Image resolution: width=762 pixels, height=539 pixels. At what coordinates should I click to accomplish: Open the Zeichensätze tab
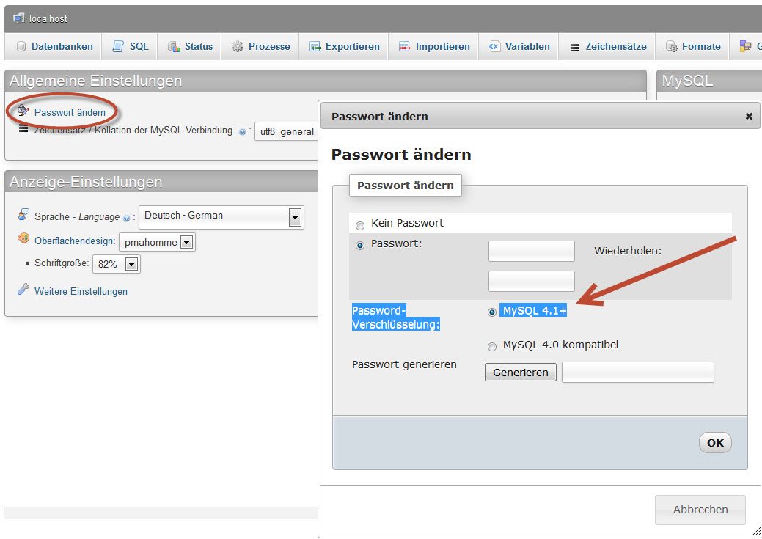coord(607,46)
